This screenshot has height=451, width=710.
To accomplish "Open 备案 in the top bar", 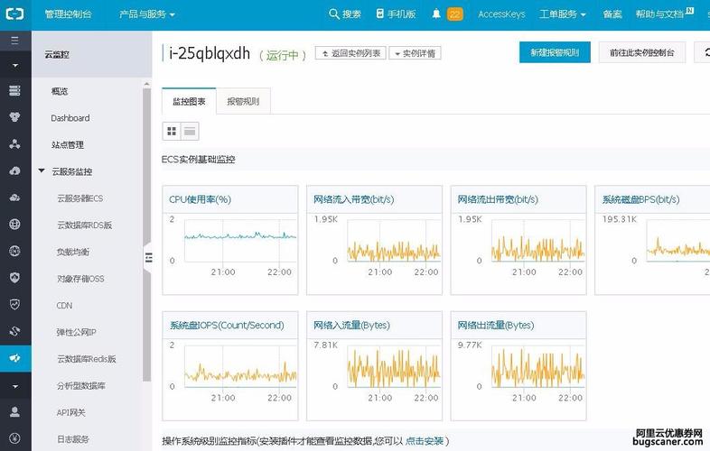I will coord(612,14).
